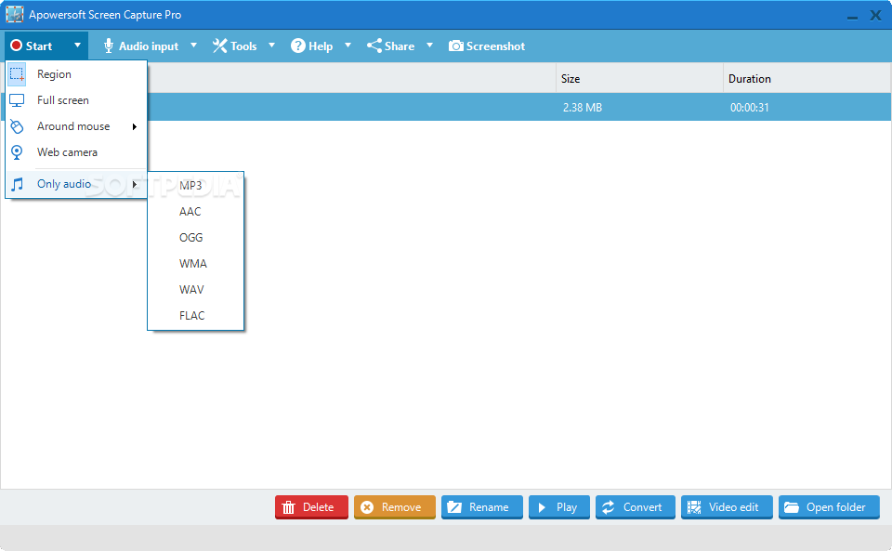Click the Video edit button label
Image resolution: width=892 pixels, height=551 pixels.
tap(733, 507)
